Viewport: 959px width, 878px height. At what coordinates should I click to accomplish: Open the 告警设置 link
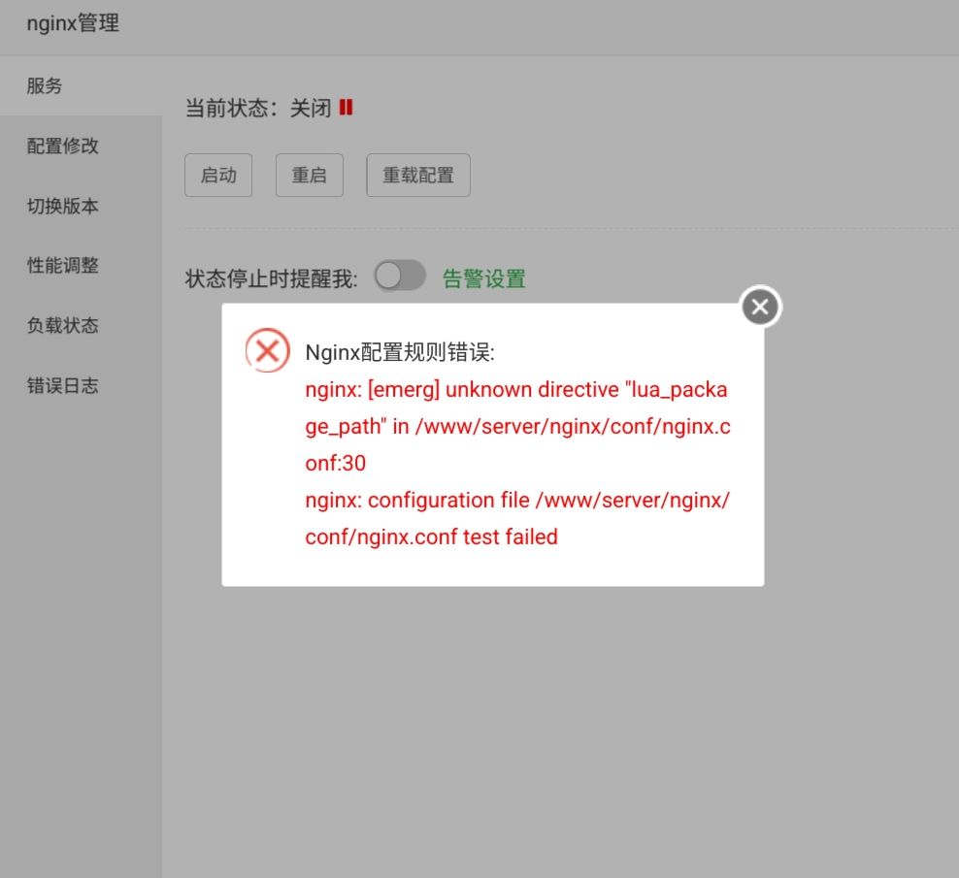pos(483,278)
